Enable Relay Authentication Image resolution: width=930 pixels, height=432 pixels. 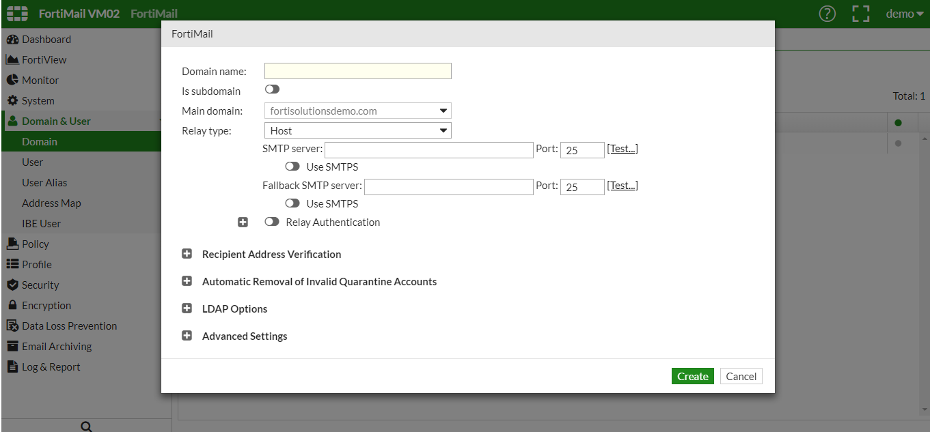pos(271,221)
